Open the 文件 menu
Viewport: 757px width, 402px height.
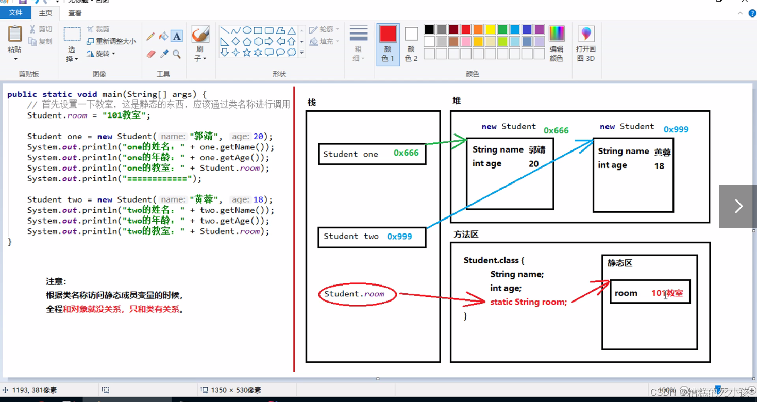click(15, 12)
